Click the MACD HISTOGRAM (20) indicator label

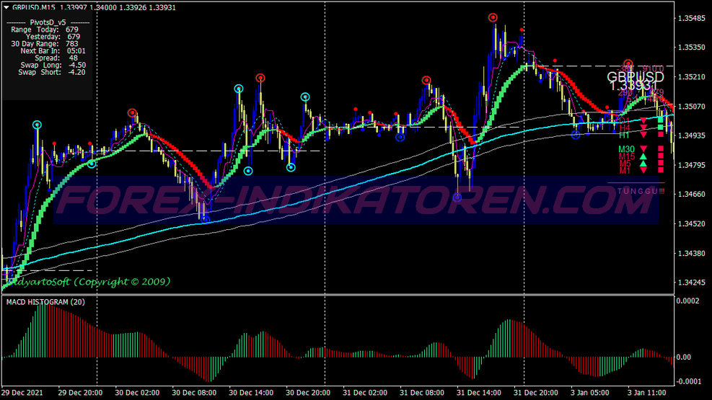45,302
